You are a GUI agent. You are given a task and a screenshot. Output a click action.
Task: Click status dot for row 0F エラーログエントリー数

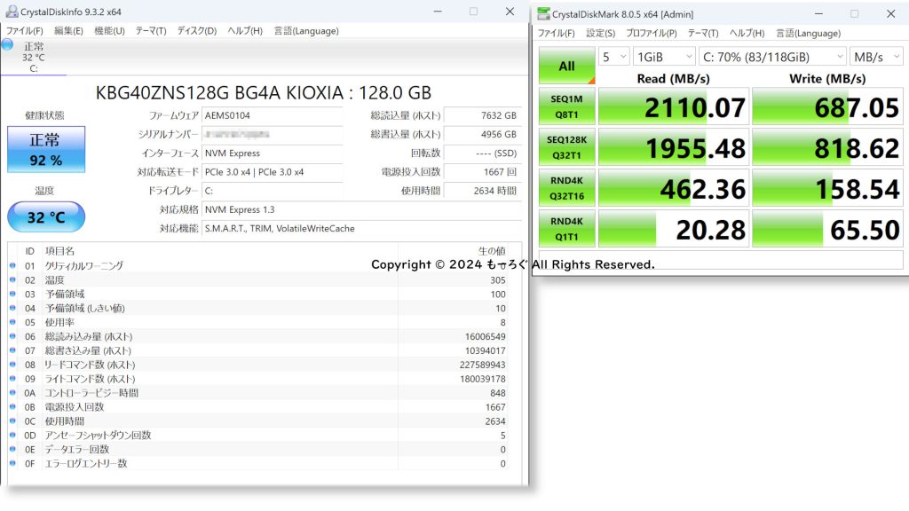coord(12,463)
